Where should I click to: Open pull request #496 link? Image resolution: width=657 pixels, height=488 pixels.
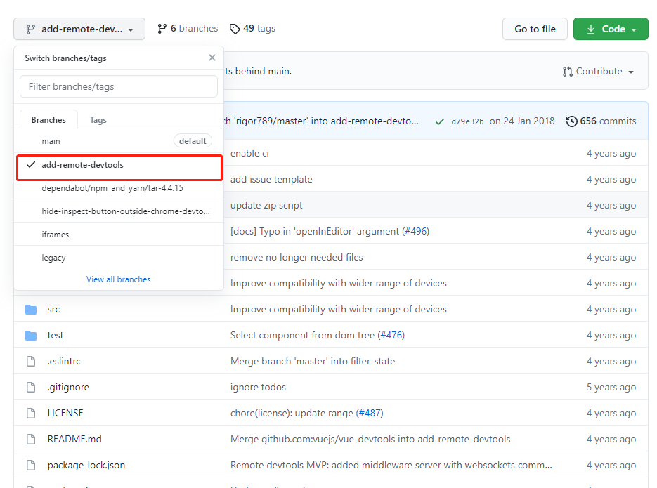pos(416,232)
